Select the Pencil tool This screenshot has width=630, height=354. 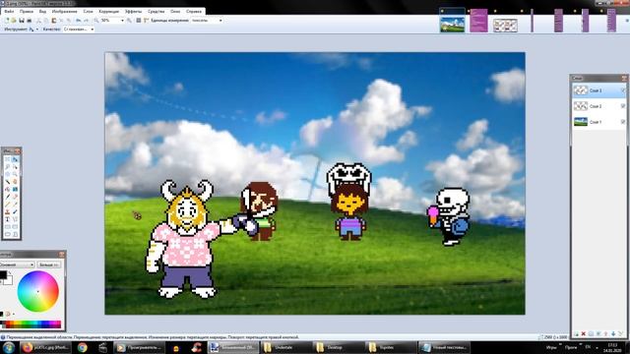[x=7, y=204]
